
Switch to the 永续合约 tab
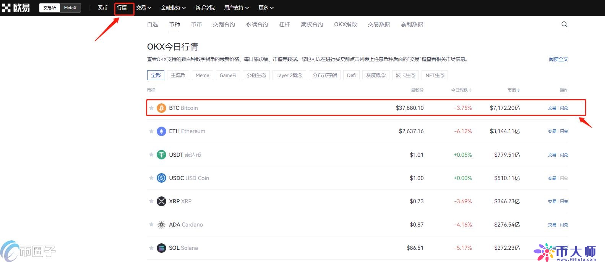coord(257,24)
